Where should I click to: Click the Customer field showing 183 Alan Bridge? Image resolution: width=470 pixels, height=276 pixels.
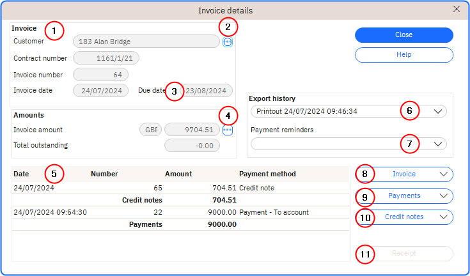pyautogui.click(x=146, y=42)
